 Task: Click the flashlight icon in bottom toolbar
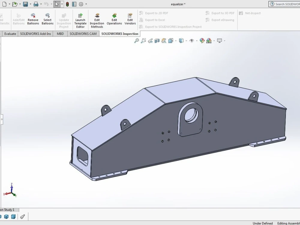coord(22,217)
